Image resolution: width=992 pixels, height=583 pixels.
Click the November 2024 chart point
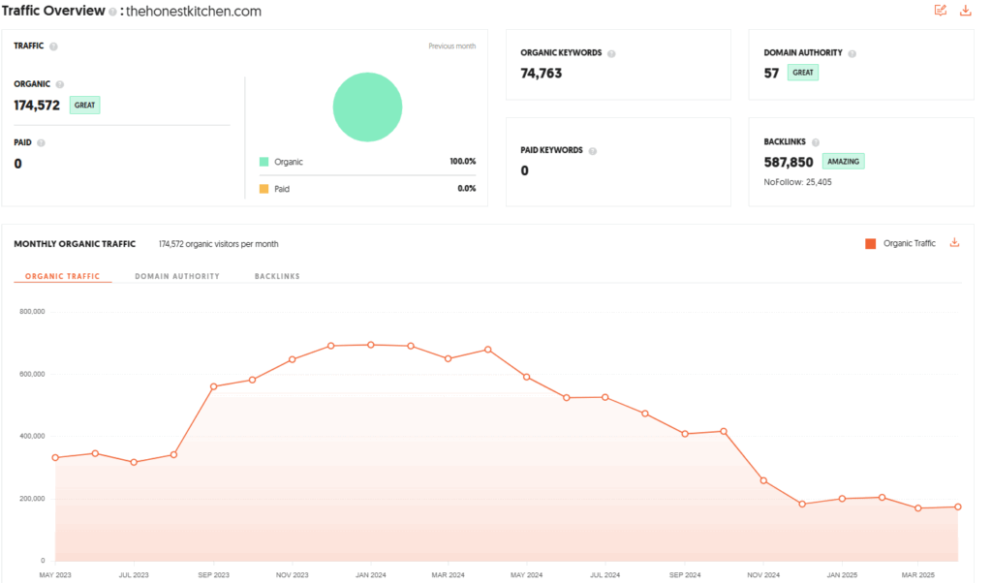click(x=763, y=480)
